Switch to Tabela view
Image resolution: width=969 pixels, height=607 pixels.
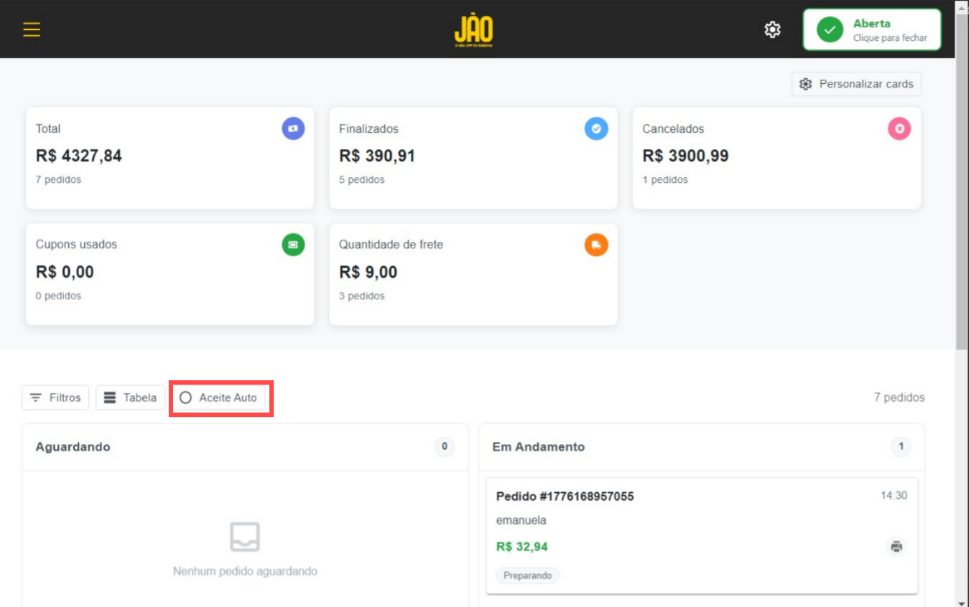coord(130,397)
